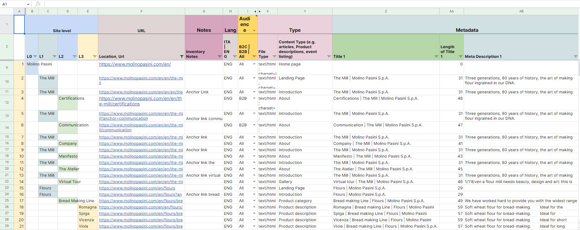
Task: Select the Bread Making Line cell
Action: (x=68, y=201)
